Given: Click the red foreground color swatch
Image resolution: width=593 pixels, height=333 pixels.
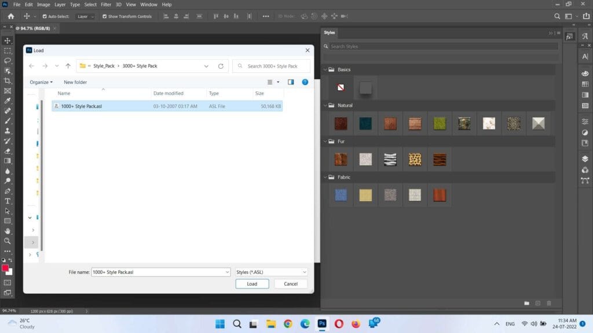Looking at the screenshot, I should [5, 268].
